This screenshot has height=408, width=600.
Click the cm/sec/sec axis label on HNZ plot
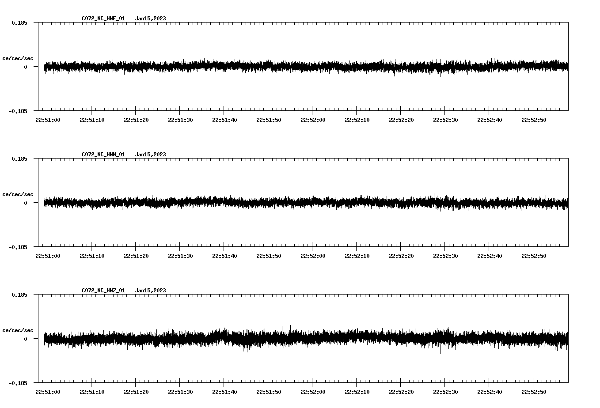point(18,330)
